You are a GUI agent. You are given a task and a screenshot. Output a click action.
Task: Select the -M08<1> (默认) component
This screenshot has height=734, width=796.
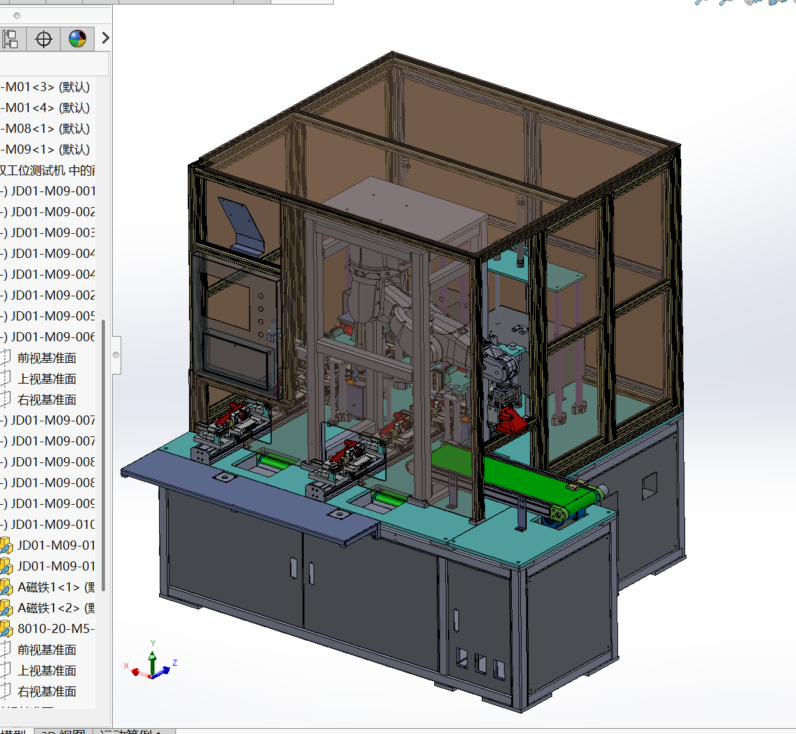pyautogui.click(x=46, y=129)
